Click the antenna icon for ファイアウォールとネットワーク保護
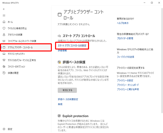 point(4,41)
